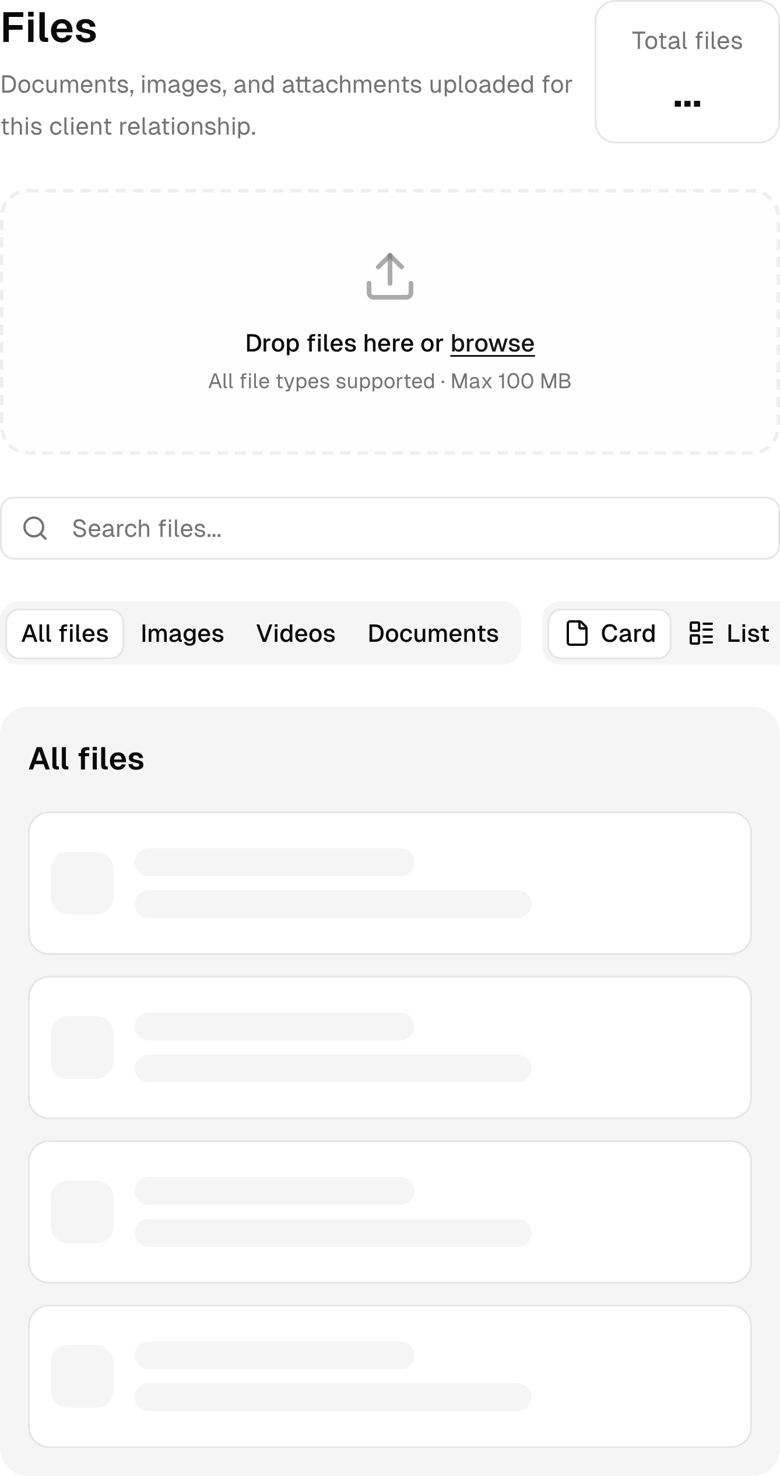
Task: Click the 'All files' section heading
Action: pos(86,758)
